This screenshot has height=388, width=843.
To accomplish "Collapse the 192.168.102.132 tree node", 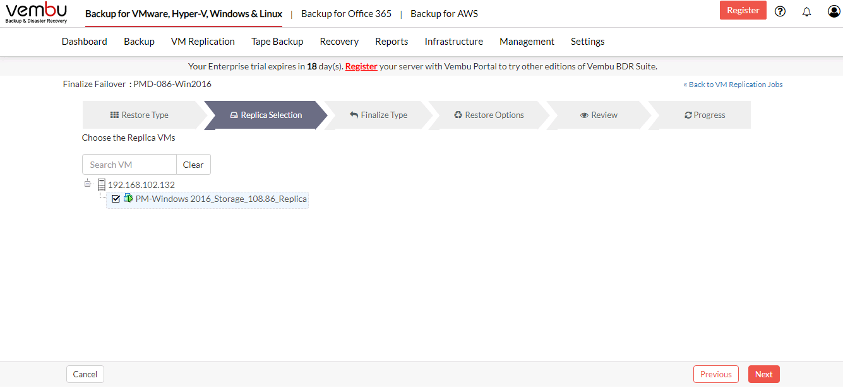I will point(88,184).
